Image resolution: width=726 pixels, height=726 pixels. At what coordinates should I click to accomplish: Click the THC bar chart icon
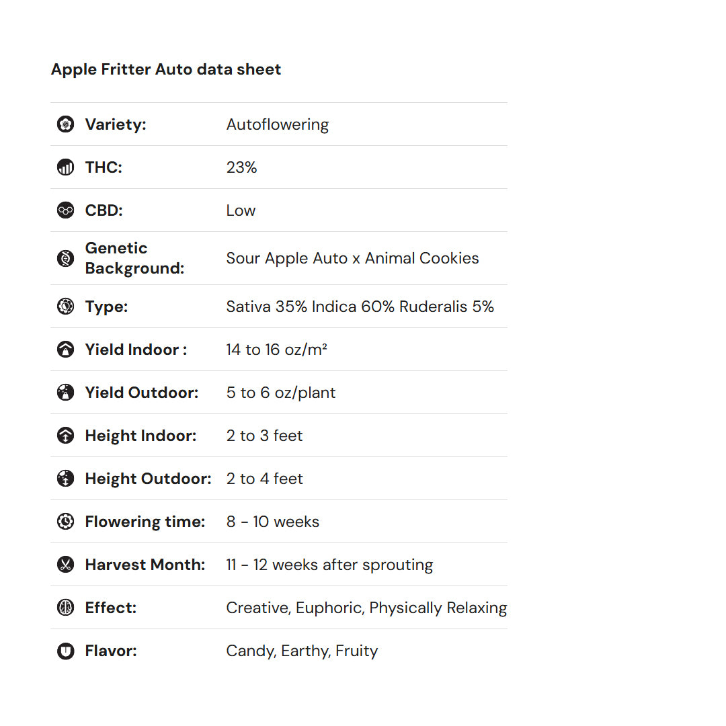click(x=65, y=167)
